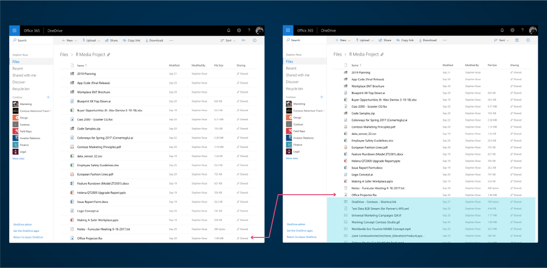The image size is (547, 268).
Task: Sort by Name column header, left window
Action: 82,66
